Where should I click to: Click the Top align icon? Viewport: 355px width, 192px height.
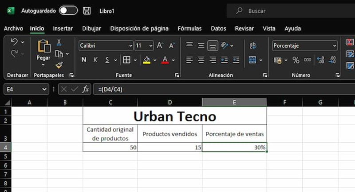coord(189,44)
